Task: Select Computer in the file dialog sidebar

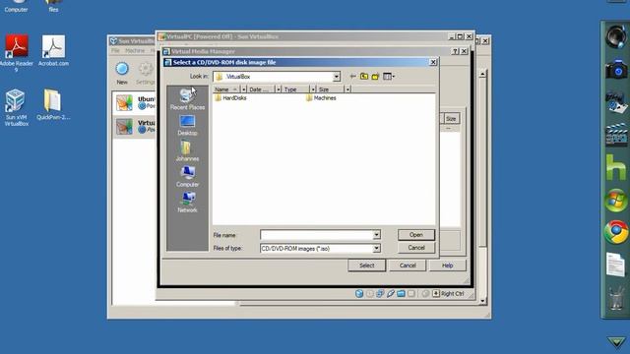Action: tap(187, 177)
